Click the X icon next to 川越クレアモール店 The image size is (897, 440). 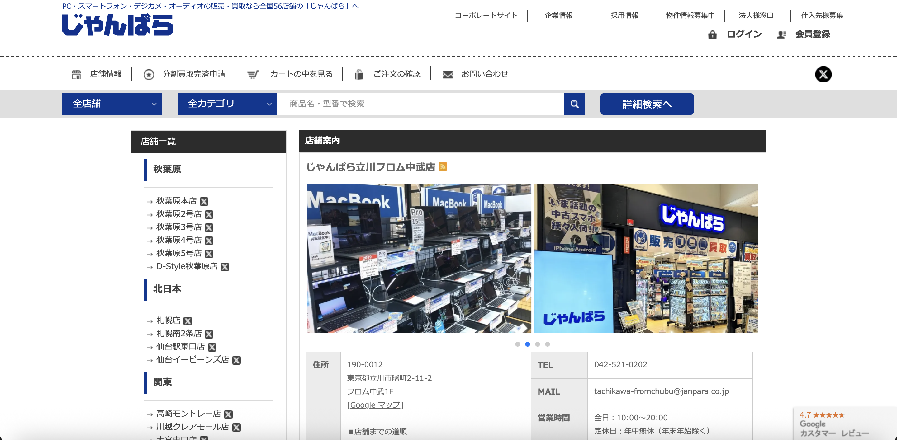click(236, 427)
